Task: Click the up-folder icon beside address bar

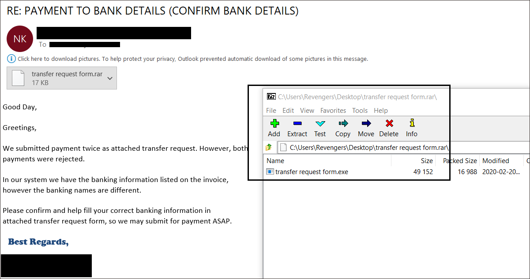Action: point(269,147)
